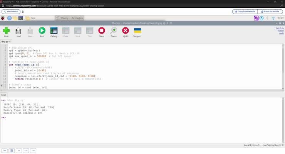The width and height of the screenshot is (285, 154).
Task: Launch the web browser from taskbar
Action: (9, 18)
